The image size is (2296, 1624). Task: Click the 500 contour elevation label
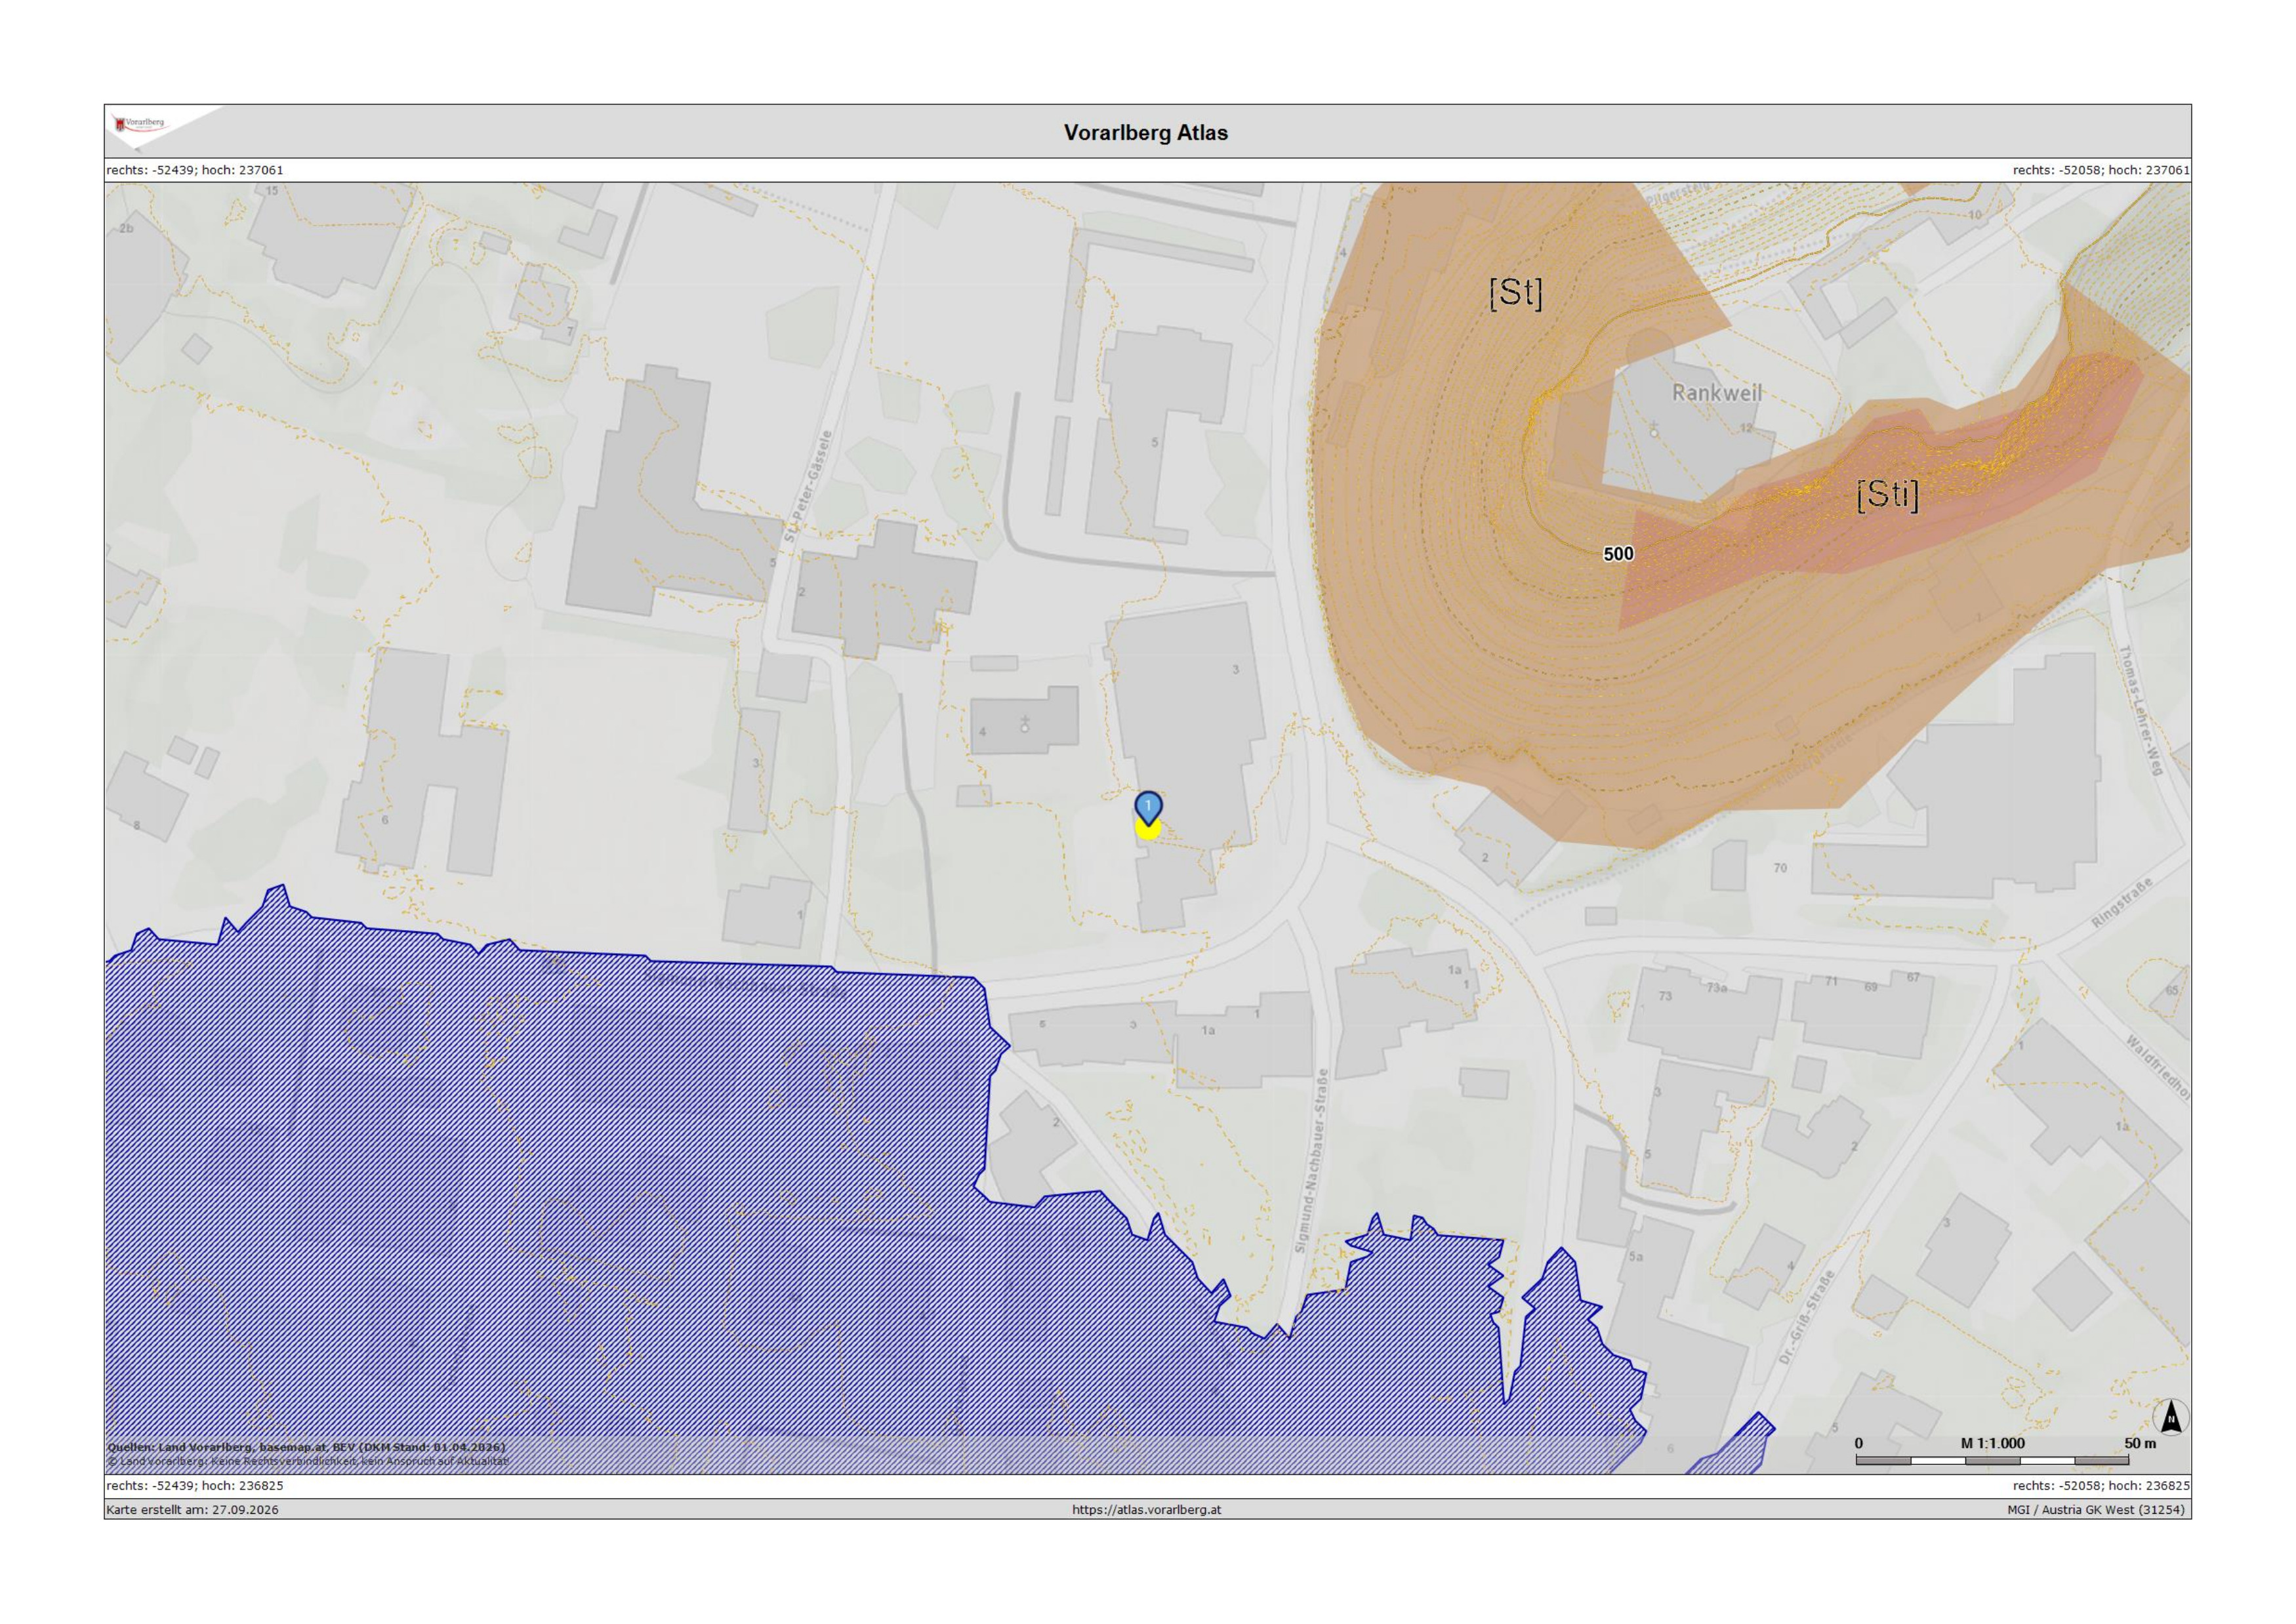coord(1618,553)
